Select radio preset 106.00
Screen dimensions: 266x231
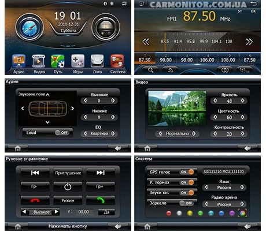click(207, 58)
